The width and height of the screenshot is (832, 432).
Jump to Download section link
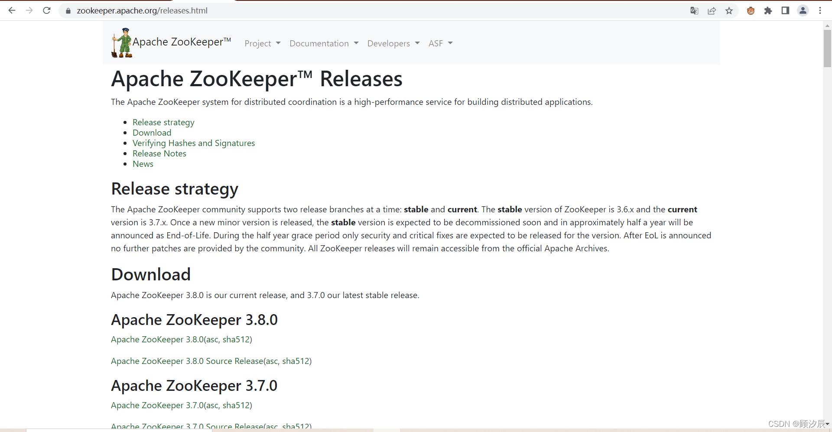(x=152, y=133)
